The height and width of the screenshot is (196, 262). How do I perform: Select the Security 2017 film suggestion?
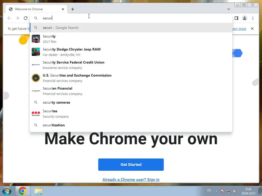click(x=131, y=39)
